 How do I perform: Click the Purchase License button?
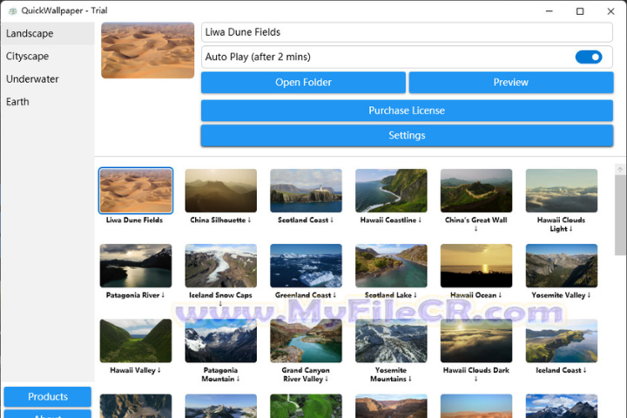click(407, 111)
